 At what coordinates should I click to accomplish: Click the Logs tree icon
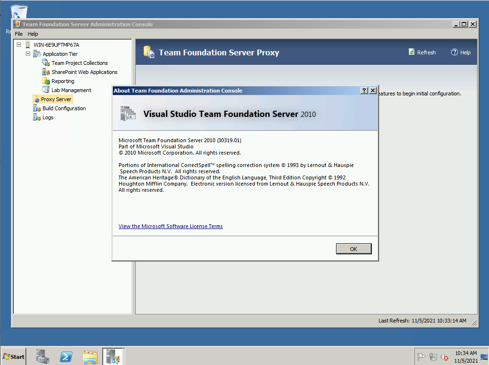[x=37, y=117]
